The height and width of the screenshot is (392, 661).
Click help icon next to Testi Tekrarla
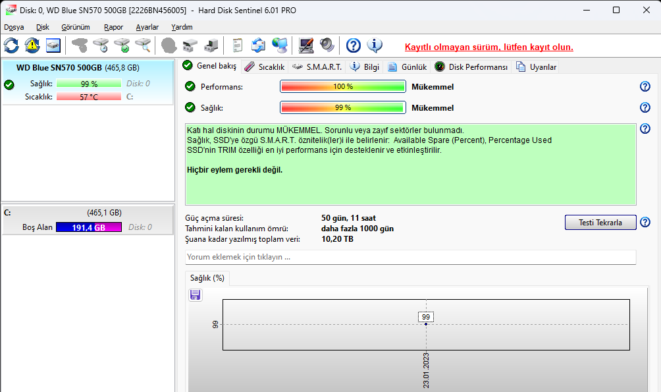pyautogui.click(x=645, y=222)
